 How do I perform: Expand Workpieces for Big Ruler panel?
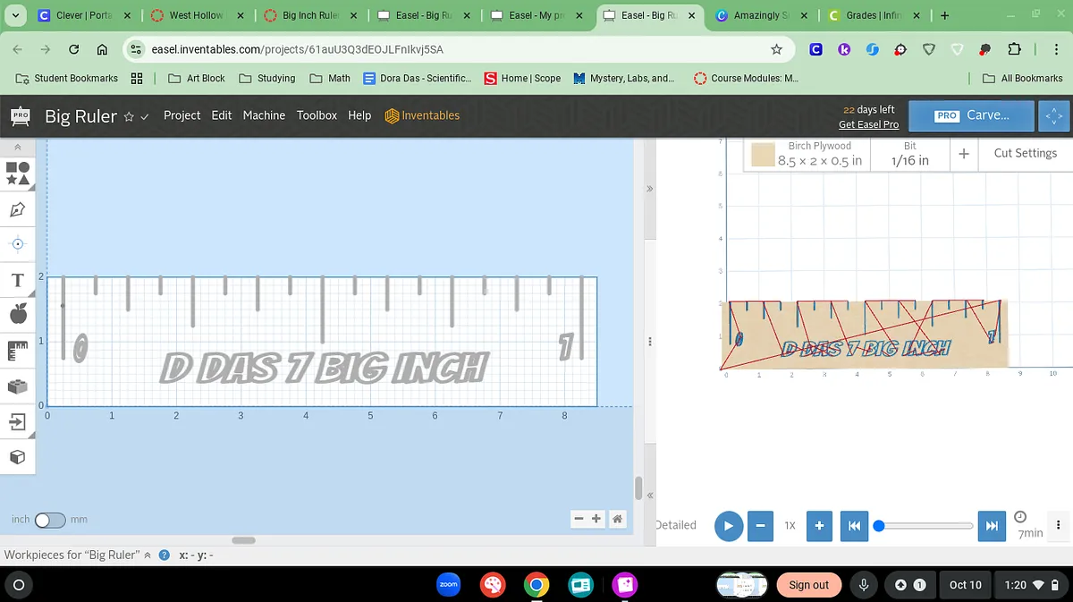pyautogui.click(x=148, y=555)
